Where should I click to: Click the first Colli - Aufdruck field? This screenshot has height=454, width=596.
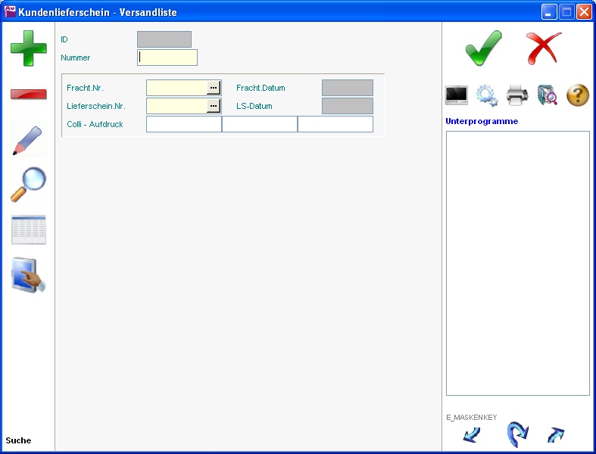[x=183, y=124]
